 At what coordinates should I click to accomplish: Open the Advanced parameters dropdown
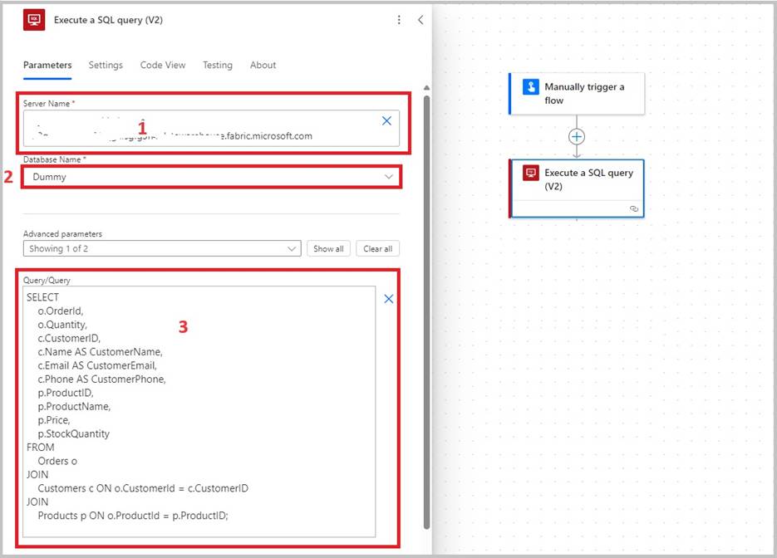pyautogui.click(x=162, y=248)
